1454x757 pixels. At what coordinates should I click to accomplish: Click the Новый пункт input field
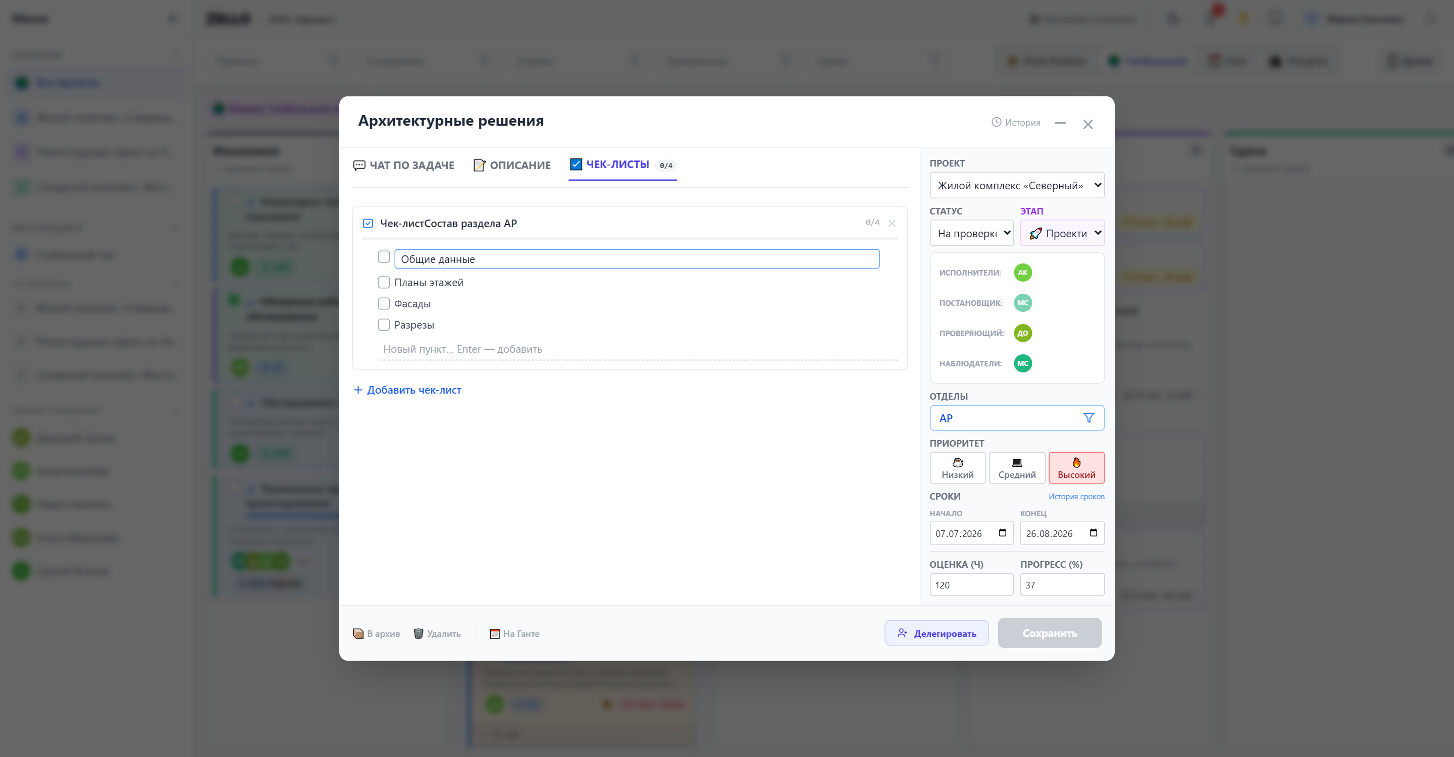click(x=640, y=349)
